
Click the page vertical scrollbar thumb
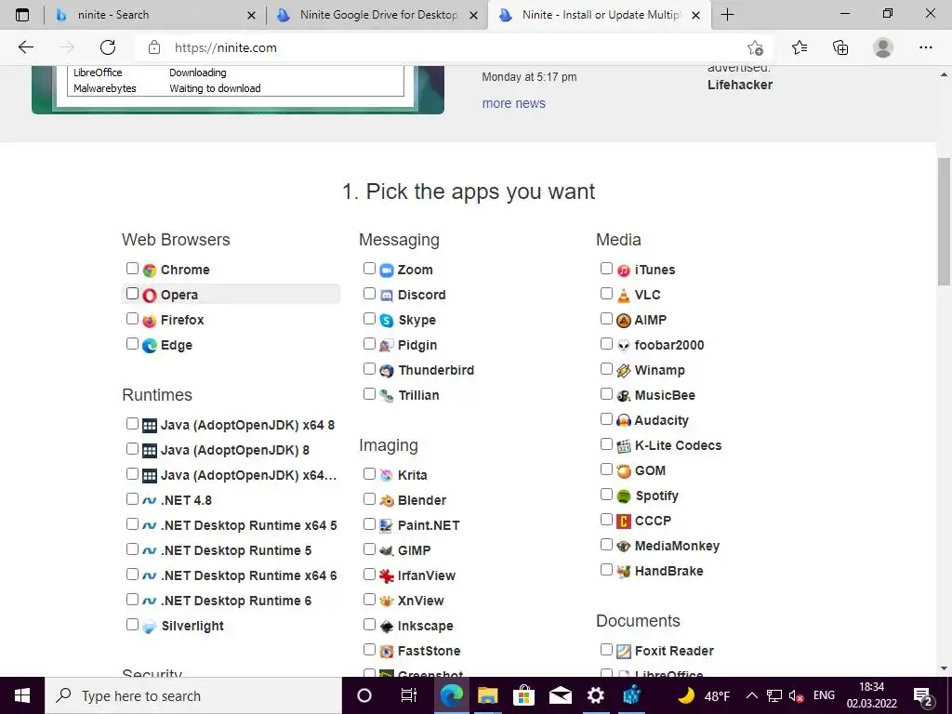pos(945,220)
